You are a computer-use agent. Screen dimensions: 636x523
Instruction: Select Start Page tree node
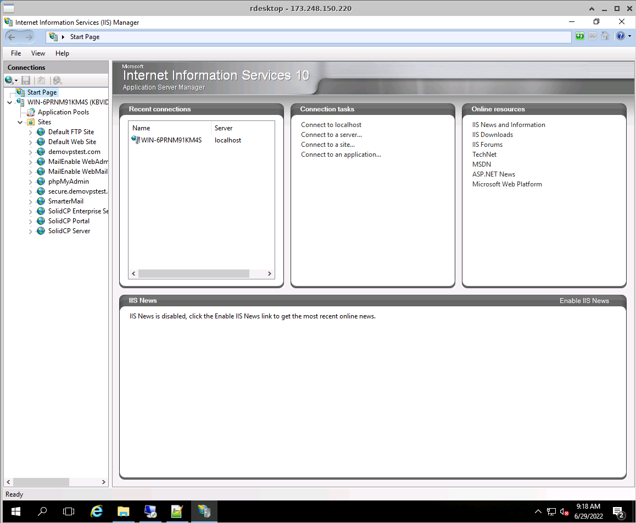pos(42,92)
